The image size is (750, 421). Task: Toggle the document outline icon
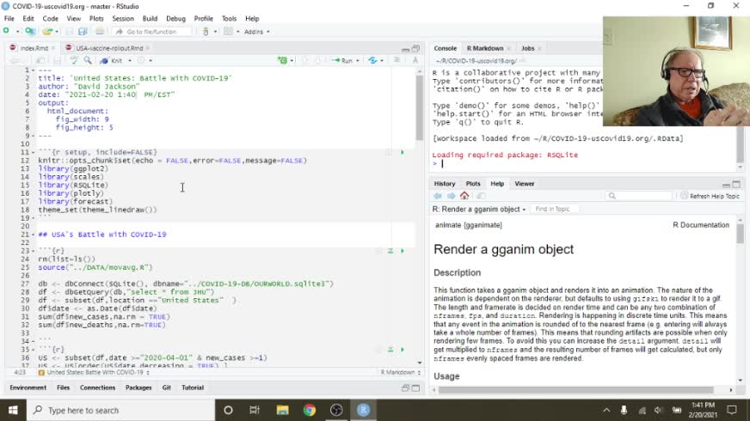coord(397,60)
